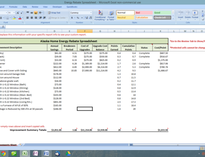The width and height of the screenshot is (205, 157).
Task: Click the Format cells icon
Action: (x=195, y=15)
